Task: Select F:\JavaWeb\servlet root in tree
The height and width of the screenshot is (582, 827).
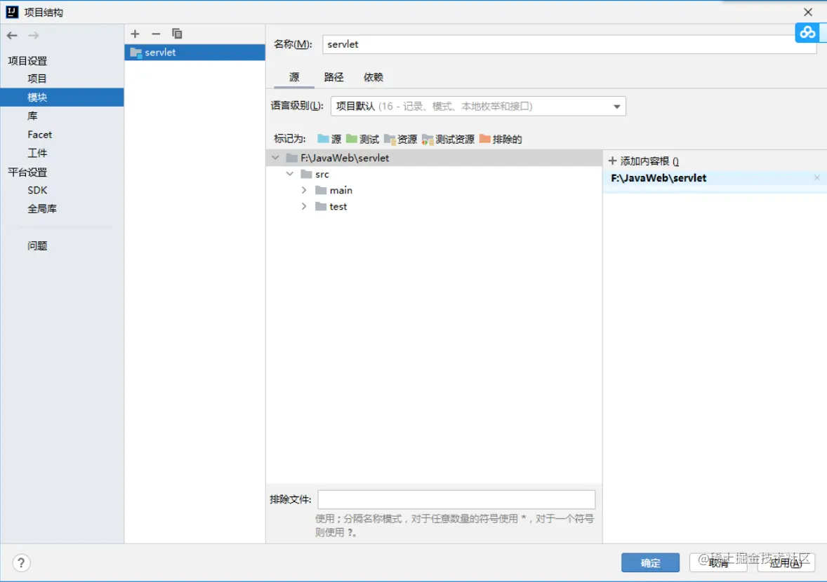Action: (434, 158)
